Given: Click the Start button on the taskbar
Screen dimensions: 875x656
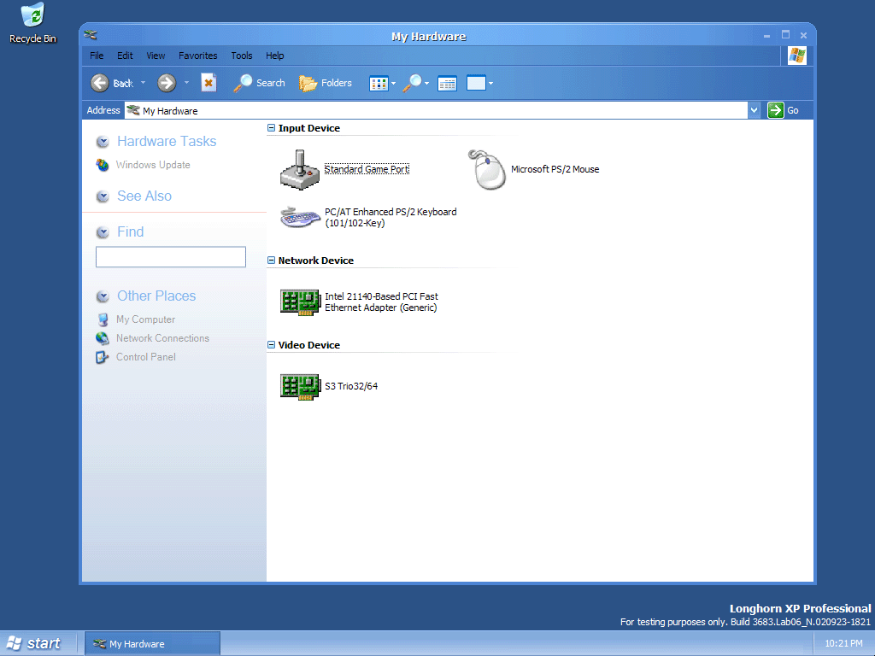Looking at the screenshot, I should tap(34, 643).
